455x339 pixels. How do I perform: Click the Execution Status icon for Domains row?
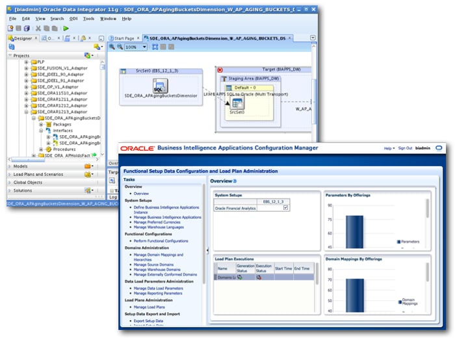pyautogui.click(x=259, y=277)
